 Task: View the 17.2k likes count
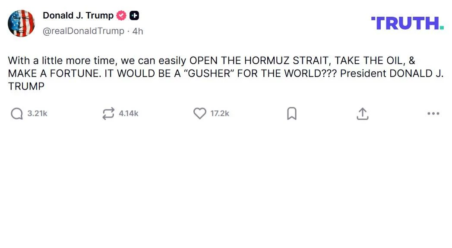tap(220, 114)
